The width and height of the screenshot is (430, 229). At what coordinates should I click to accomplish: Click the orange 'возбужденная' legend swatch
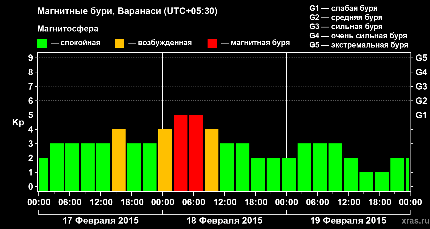tap(120, 43)
